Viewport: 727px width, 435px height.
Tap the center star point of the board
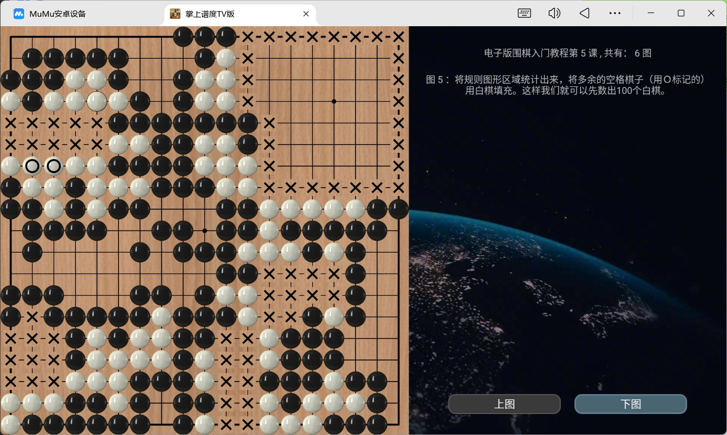point(205,231)
